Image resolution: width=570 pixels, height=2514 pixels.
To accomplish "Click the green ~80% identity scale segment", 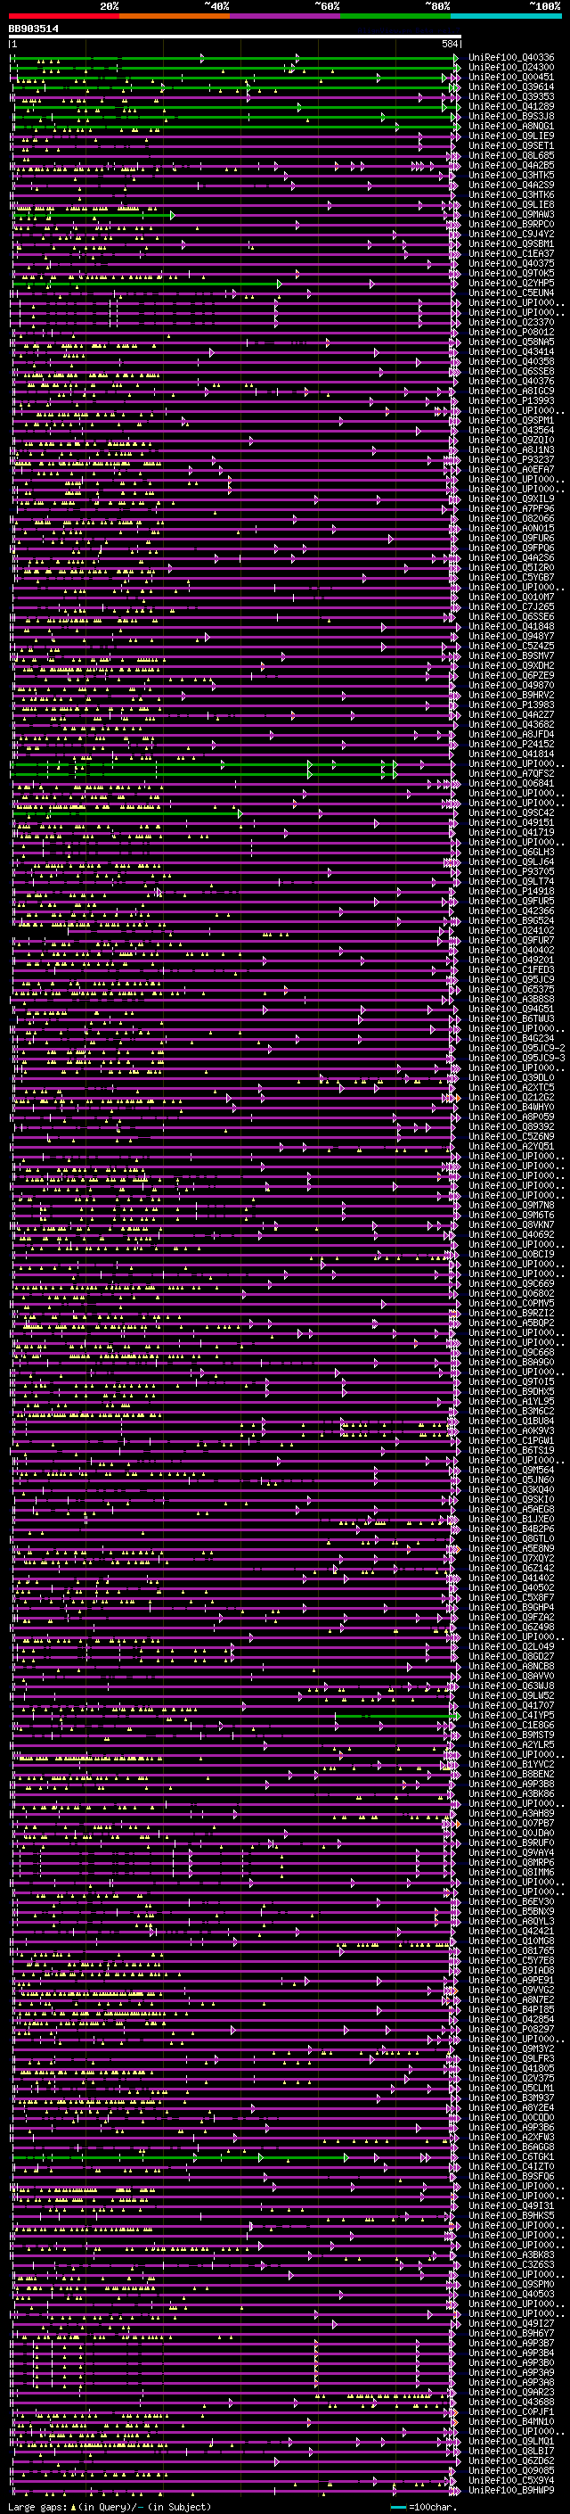I will (x=395, y=16).
